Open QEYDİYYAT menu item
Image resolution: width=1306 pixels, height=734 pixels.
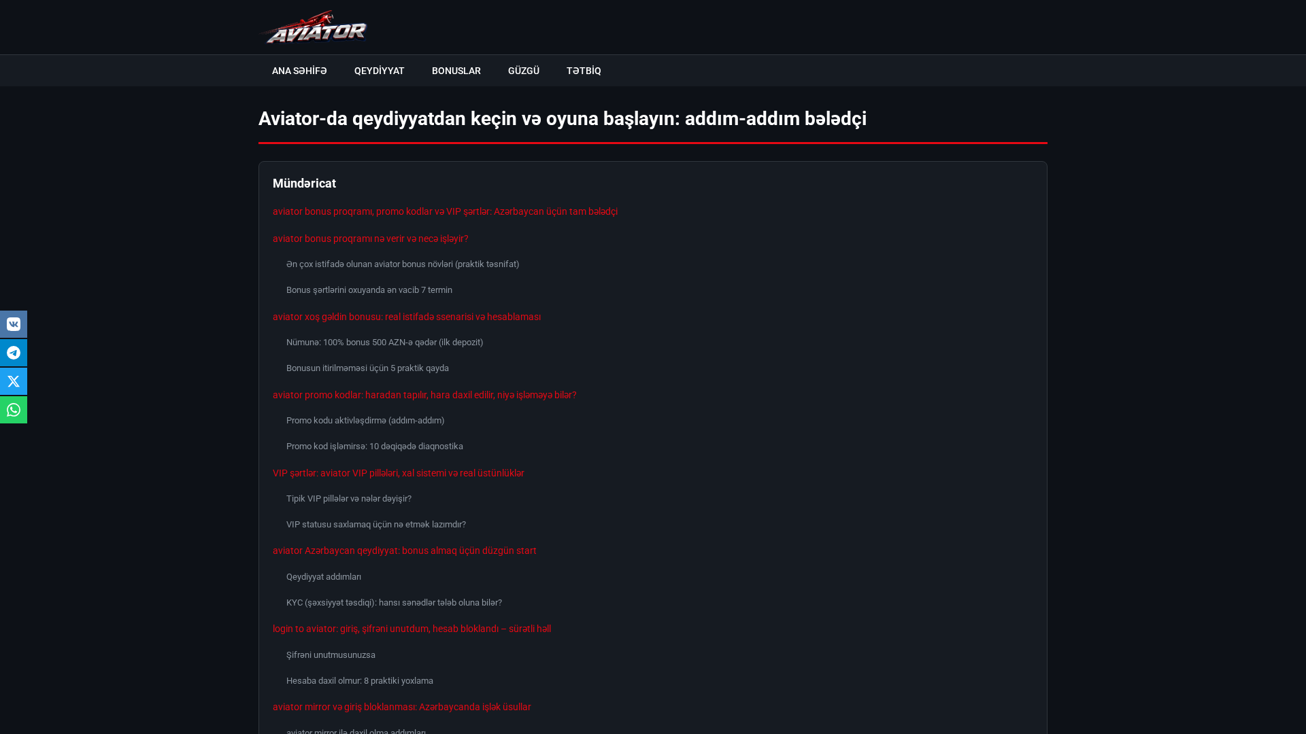(380, 71)
